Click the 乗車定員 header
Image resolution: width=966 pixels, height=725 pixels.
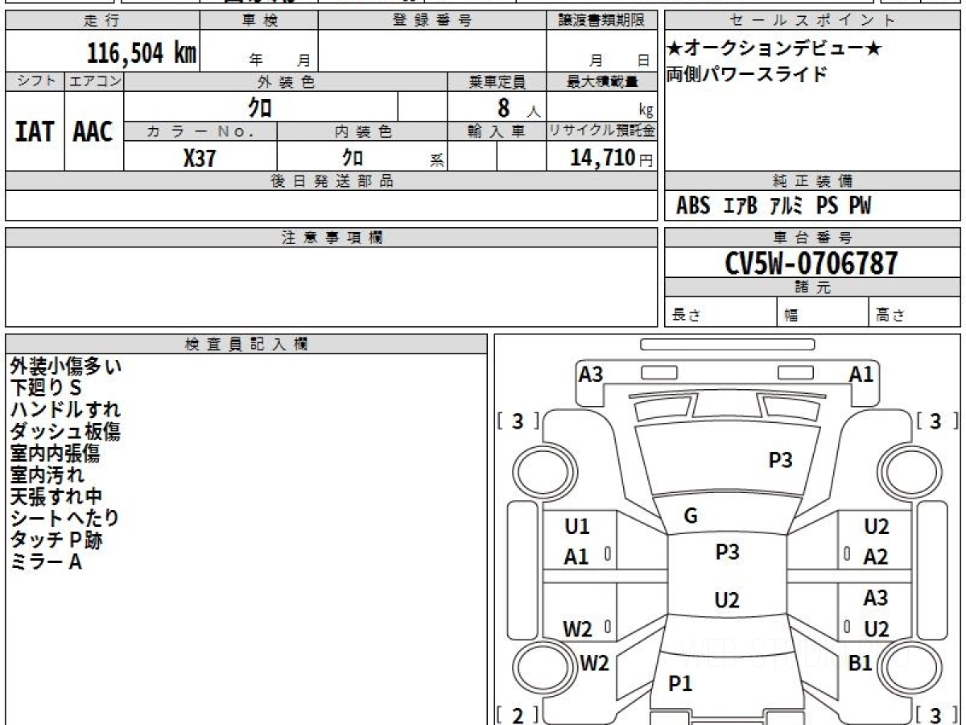tap(497, 81)
